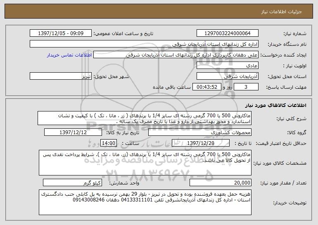
Task: Click the label اولویت نیاز
Action: tap(295, 66)
